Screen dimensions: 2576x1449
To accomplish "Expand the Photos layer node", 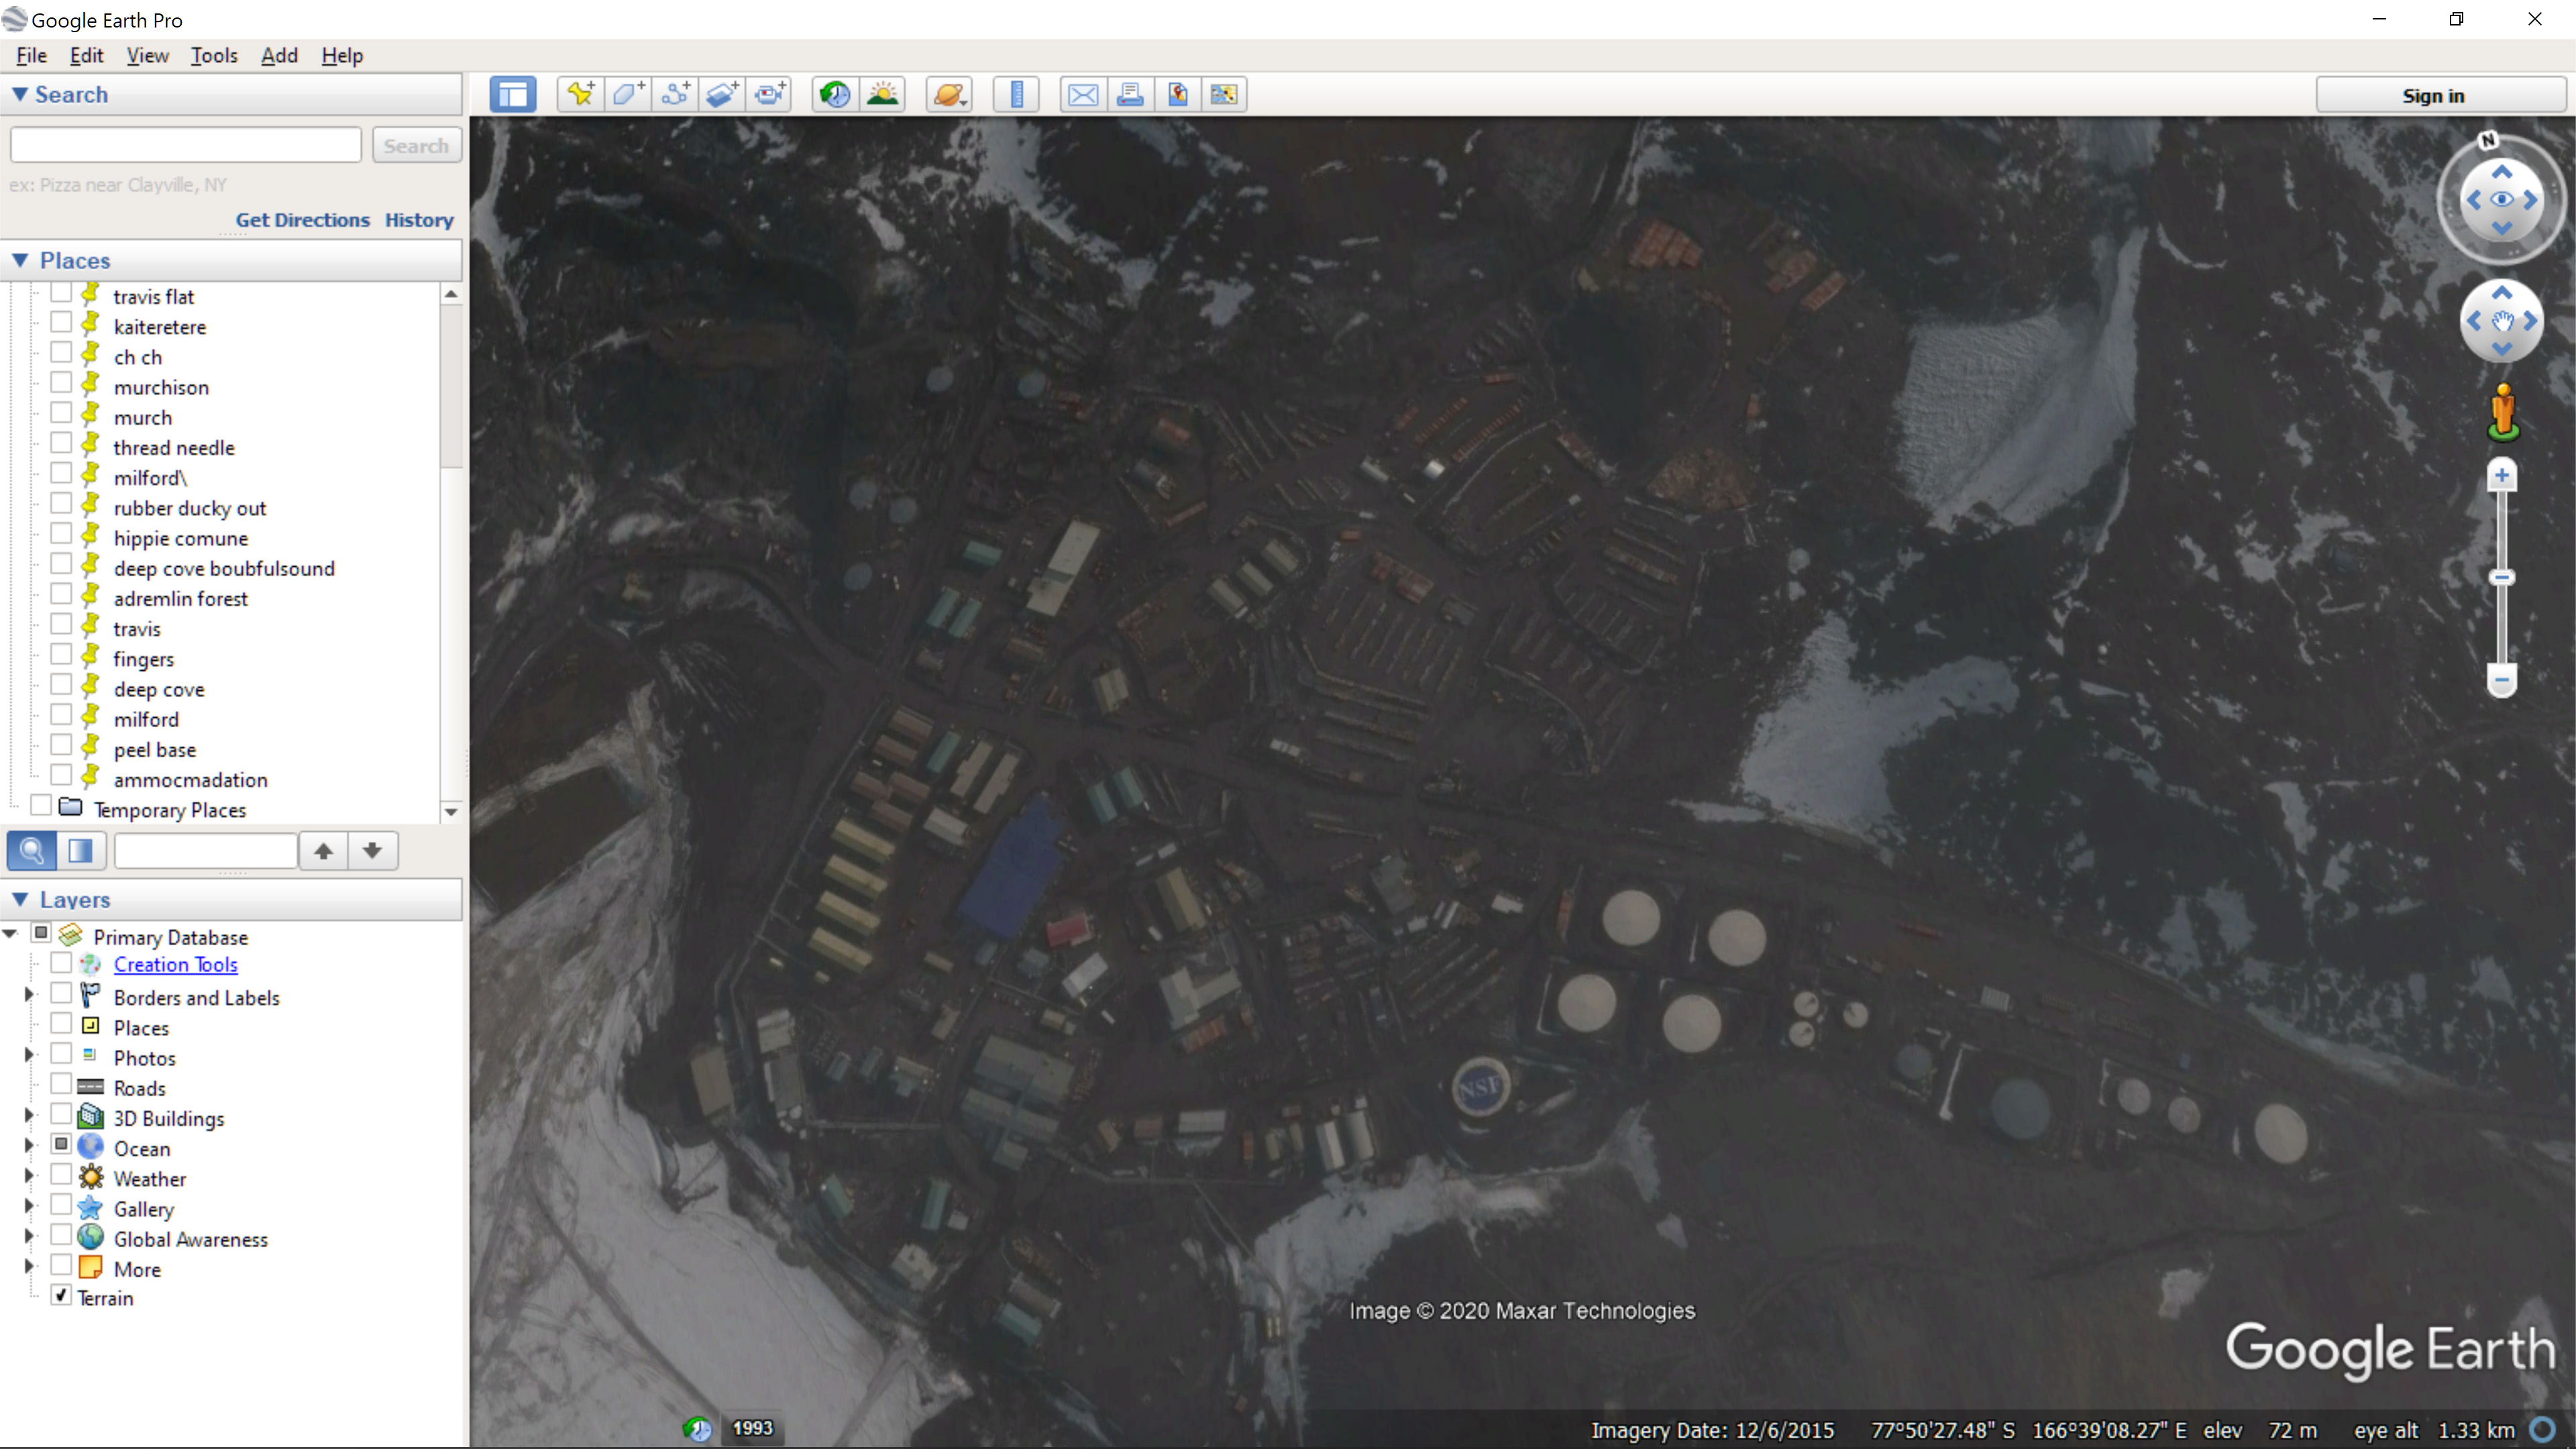I will pos(29,1055).
